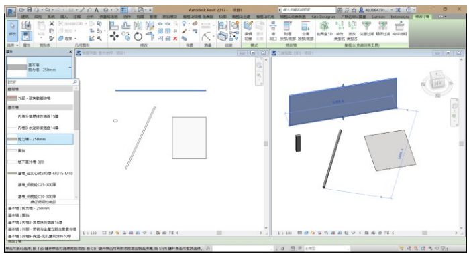Click the favorites star icon in the title bar
The image size is (469, 254).
354,10
